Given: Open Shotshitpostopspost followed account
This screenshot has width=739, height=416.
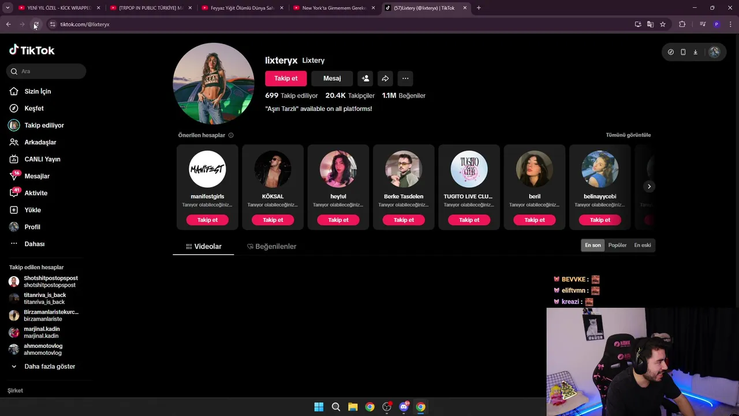Looking at the screenshot, I should point(43,282).
